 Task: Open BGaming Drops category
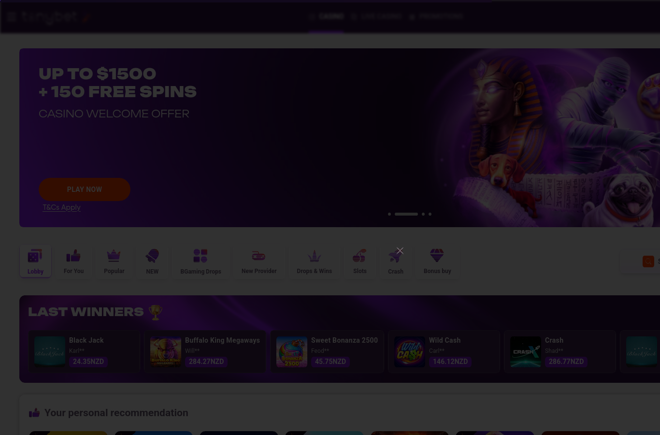201,261
